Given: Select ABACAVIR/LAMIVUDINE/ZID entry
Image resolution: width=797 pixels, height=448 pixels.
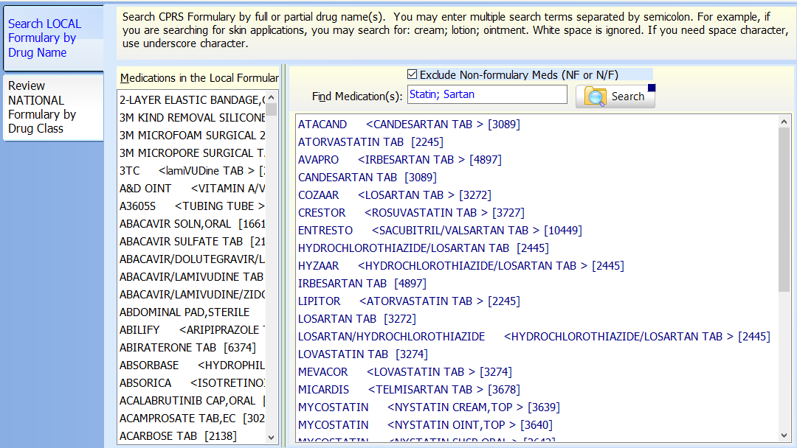Looking at the screenshot, I should pos(192,295).
